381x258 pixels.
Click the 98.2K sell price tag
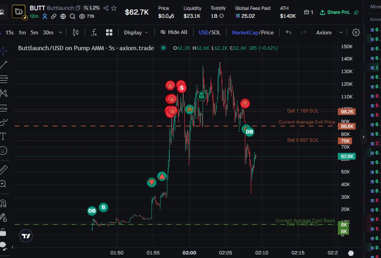[x=347, y=112]
